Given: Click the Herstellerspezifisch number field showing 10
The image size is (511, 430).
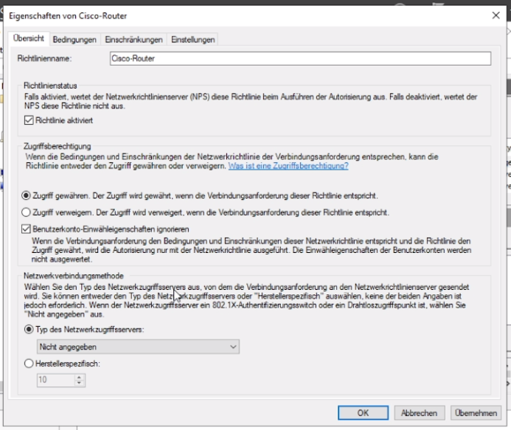Looking at the screenshot, I should 56,380.
